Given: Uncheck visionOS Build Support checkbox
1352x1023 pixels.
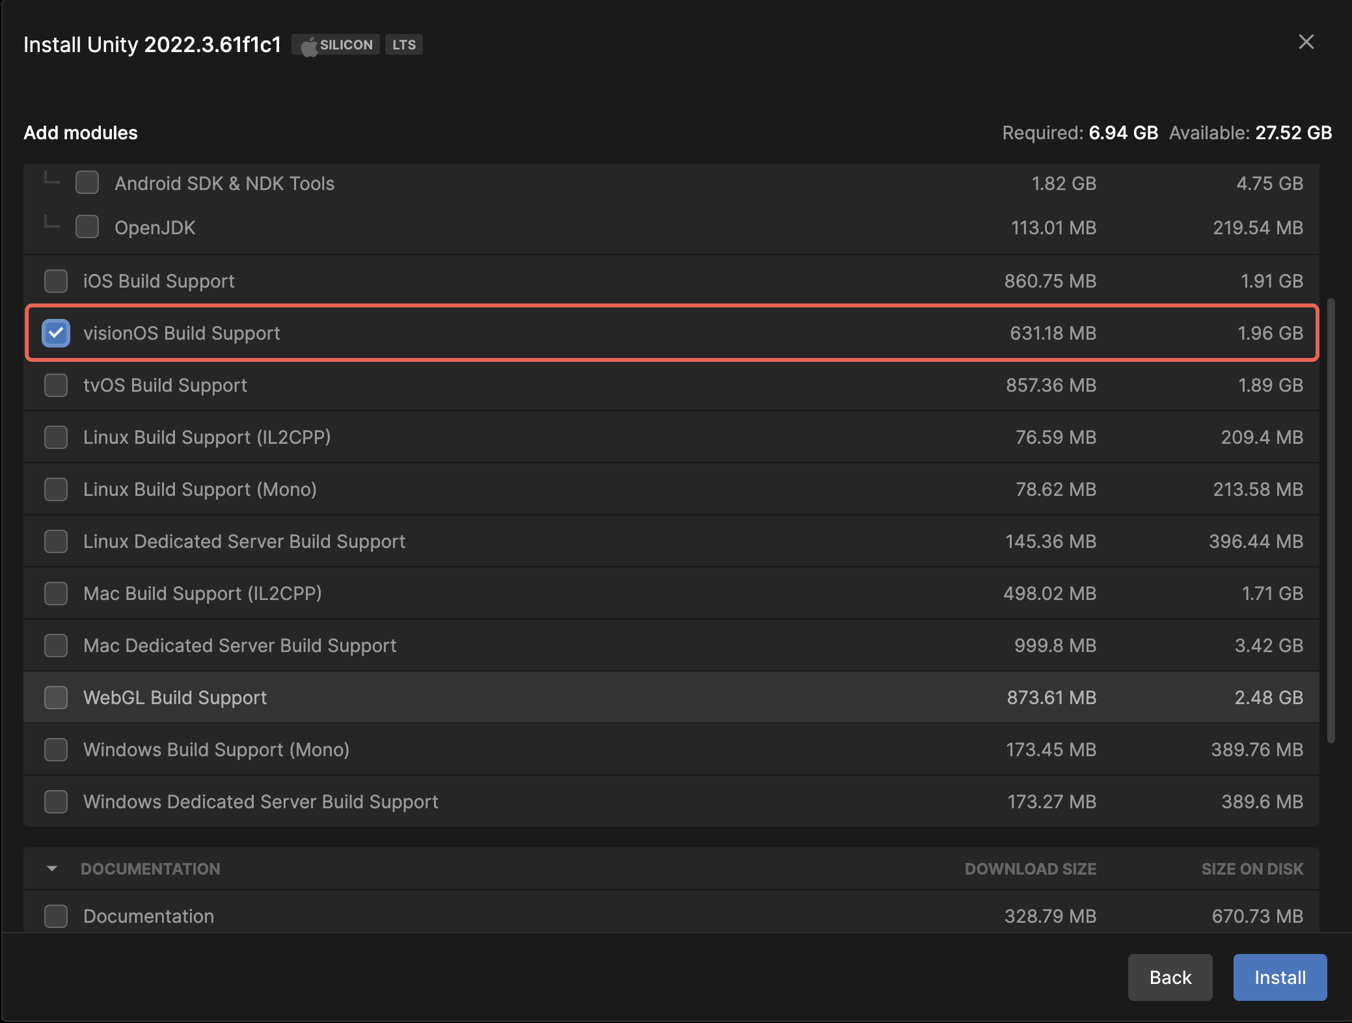Looking at the screenshot, I should pyautogui.click(x=56, y=333).
